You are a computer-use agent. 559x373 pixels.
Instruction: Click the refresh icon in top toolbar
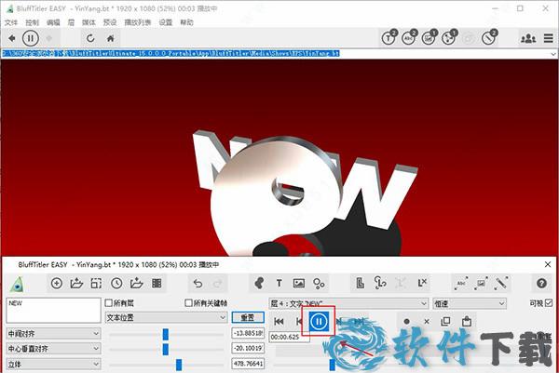click(90, 38)
